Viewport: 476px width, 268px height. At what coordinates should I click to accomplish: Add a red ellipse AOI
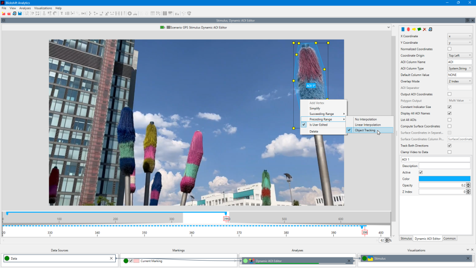click(408, 29)
